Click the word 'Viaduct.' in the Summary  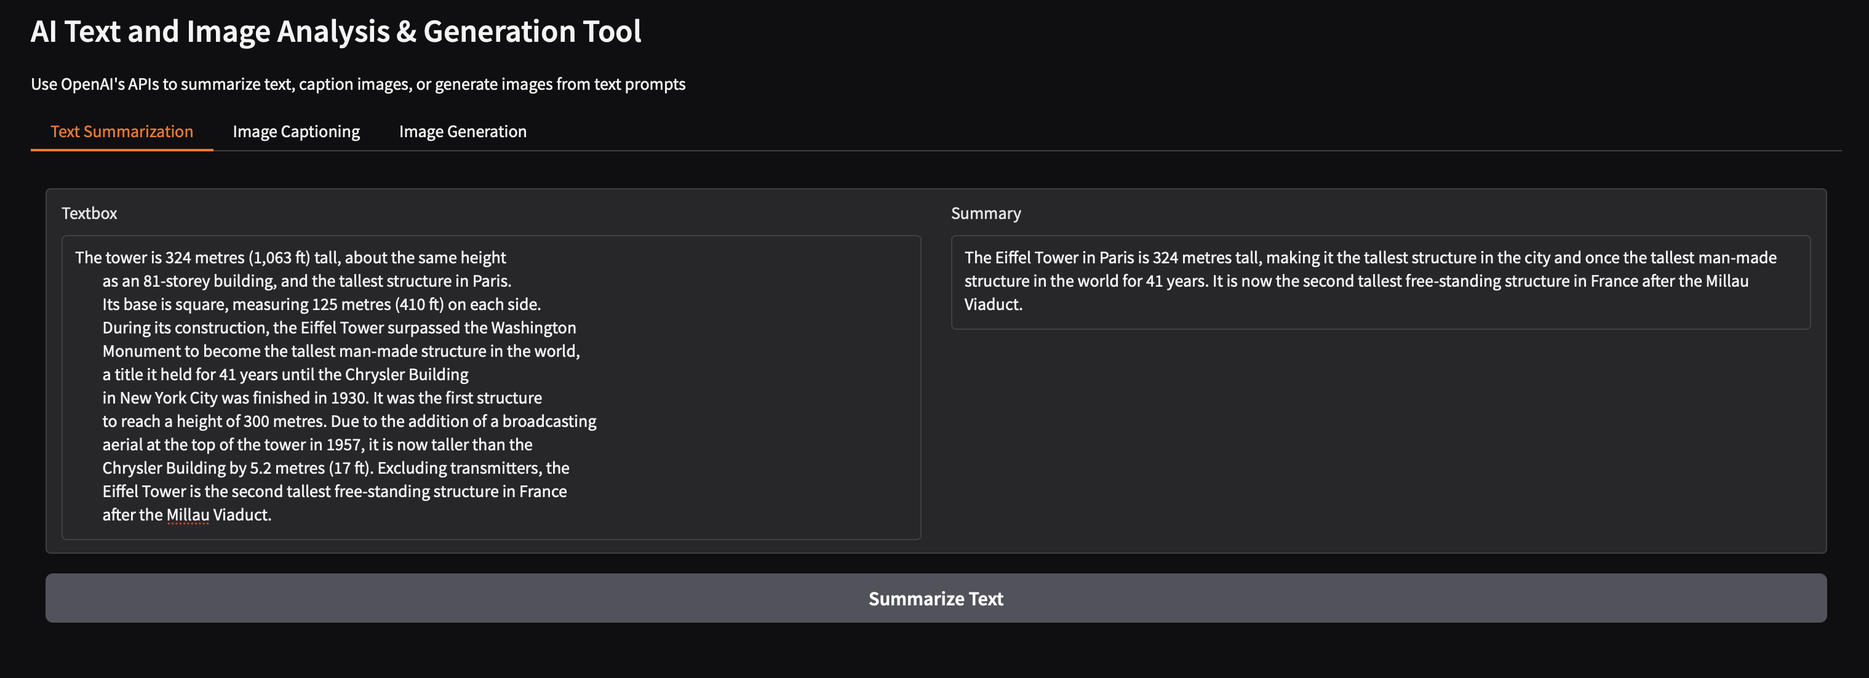(992, 304)
